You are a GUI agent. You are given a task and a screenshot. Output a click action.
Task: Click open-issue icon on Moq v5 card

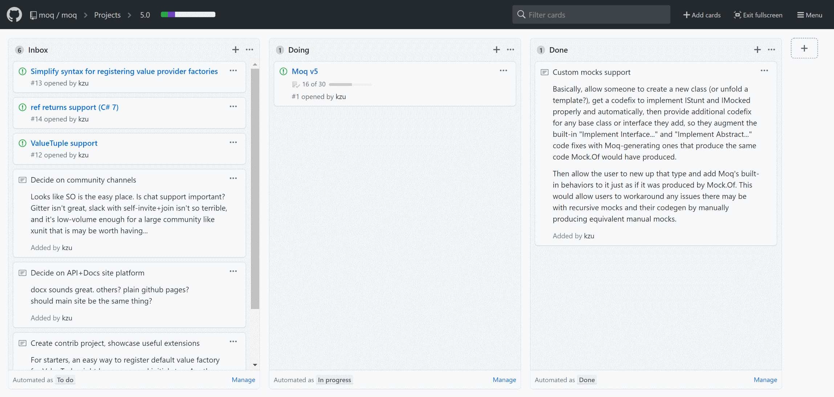(x=284, y=71)
